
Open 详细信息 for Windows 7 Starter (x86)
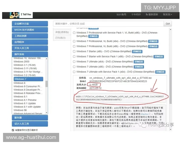coord(137,52)
